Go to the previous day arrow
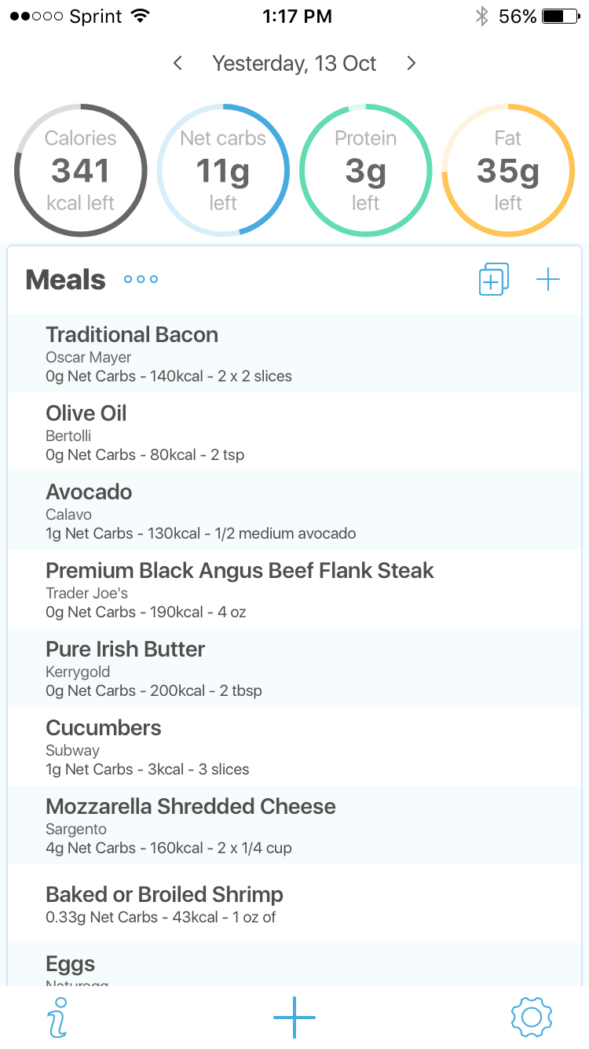Screen dimensions: 589x1049 178,64
